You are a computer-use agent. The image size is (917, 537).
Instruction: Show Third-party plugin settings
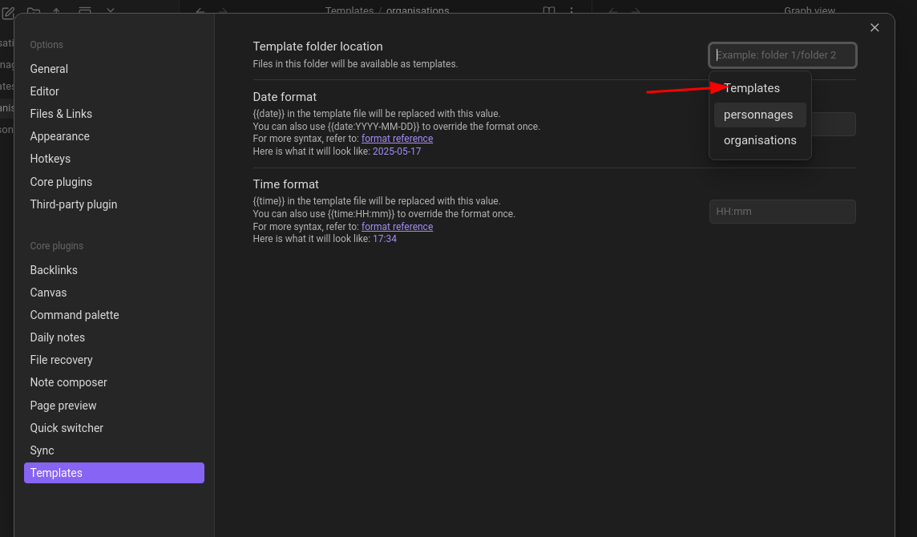point(74,204)
